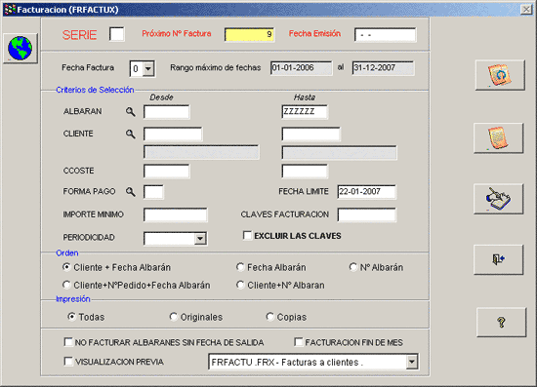The image size is (537, 387).
Task: Click the CCOSTE Desde field
Action: tap(166, 172)
